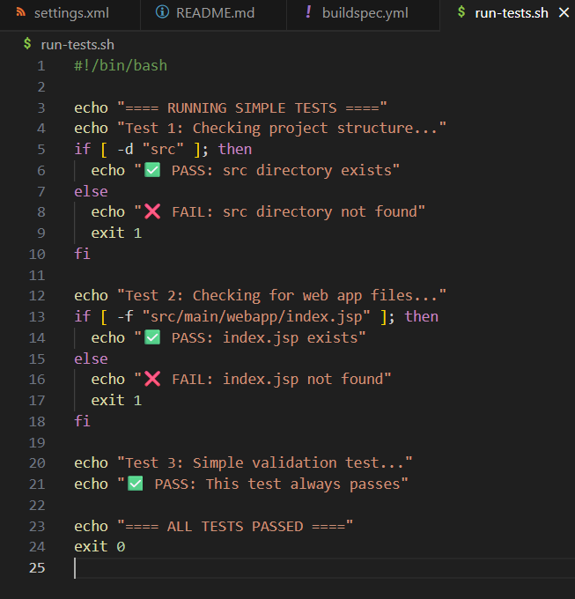This screenshot has width=575, height=599.
Task: Click "This test always passes" text
Action: pos(303,484)
